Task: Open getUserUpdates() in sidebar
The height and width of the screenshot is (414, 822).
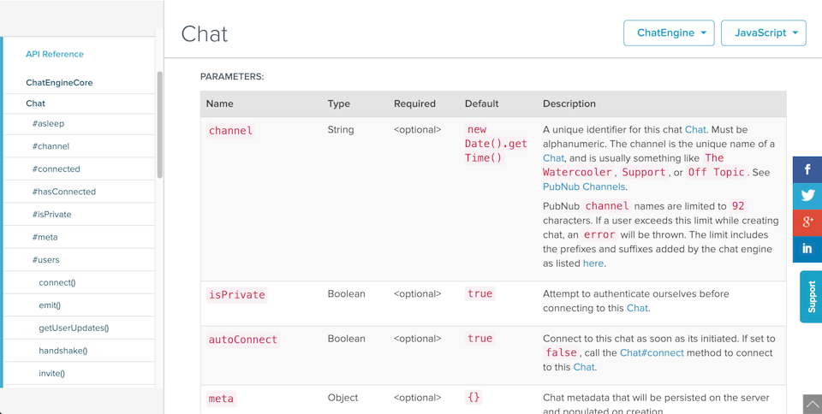Action: coord(74,328)
